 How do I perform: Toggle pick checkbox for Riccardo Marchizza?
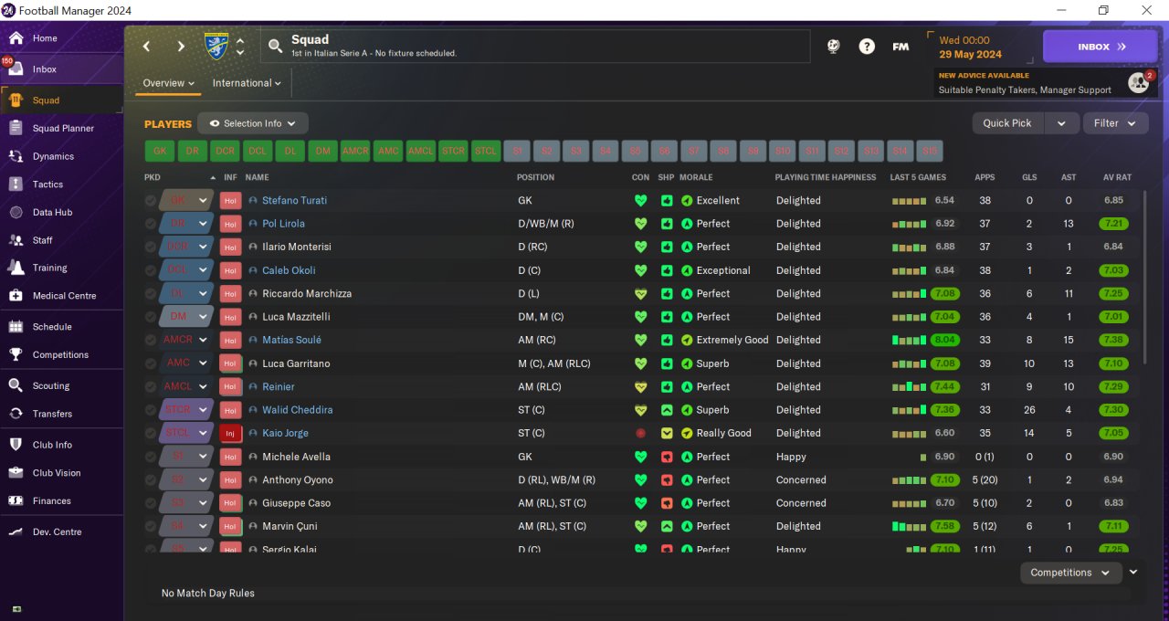pyautogui.click(x=151, y=294)
